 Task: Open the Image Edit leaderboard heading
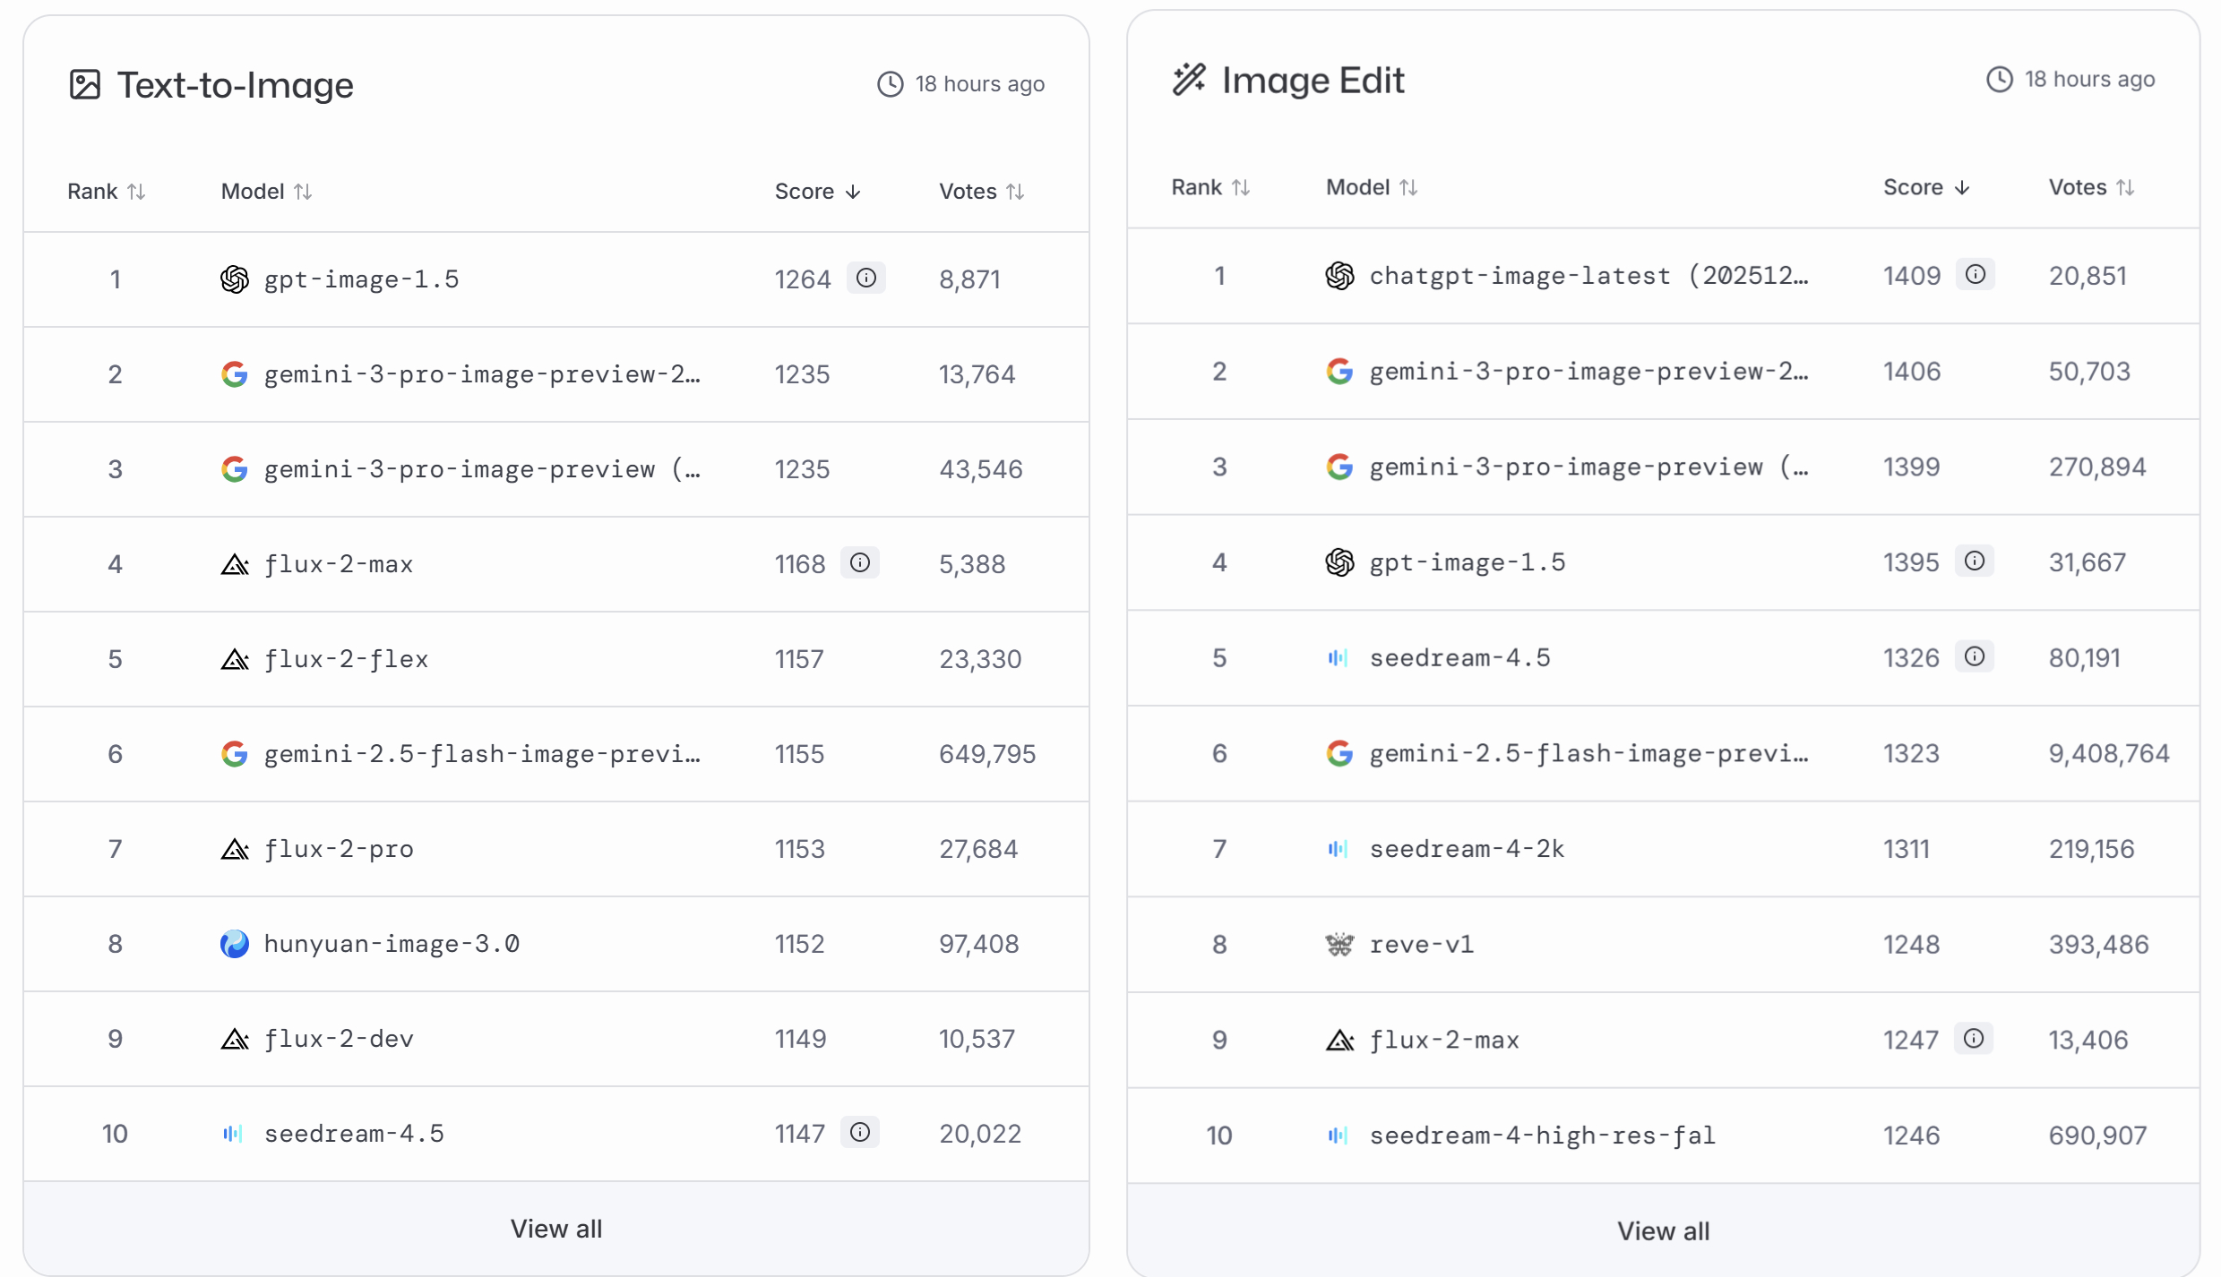[1313, 80]
